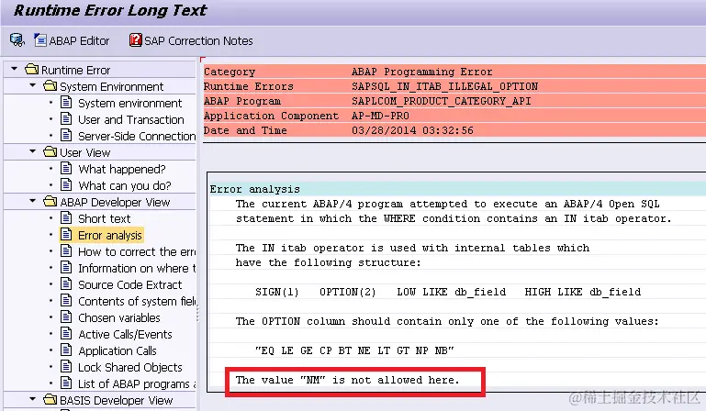This screenshot has width=706, height=411.
Task: Select the User View tree node
Action: click(x=85, y=152)
